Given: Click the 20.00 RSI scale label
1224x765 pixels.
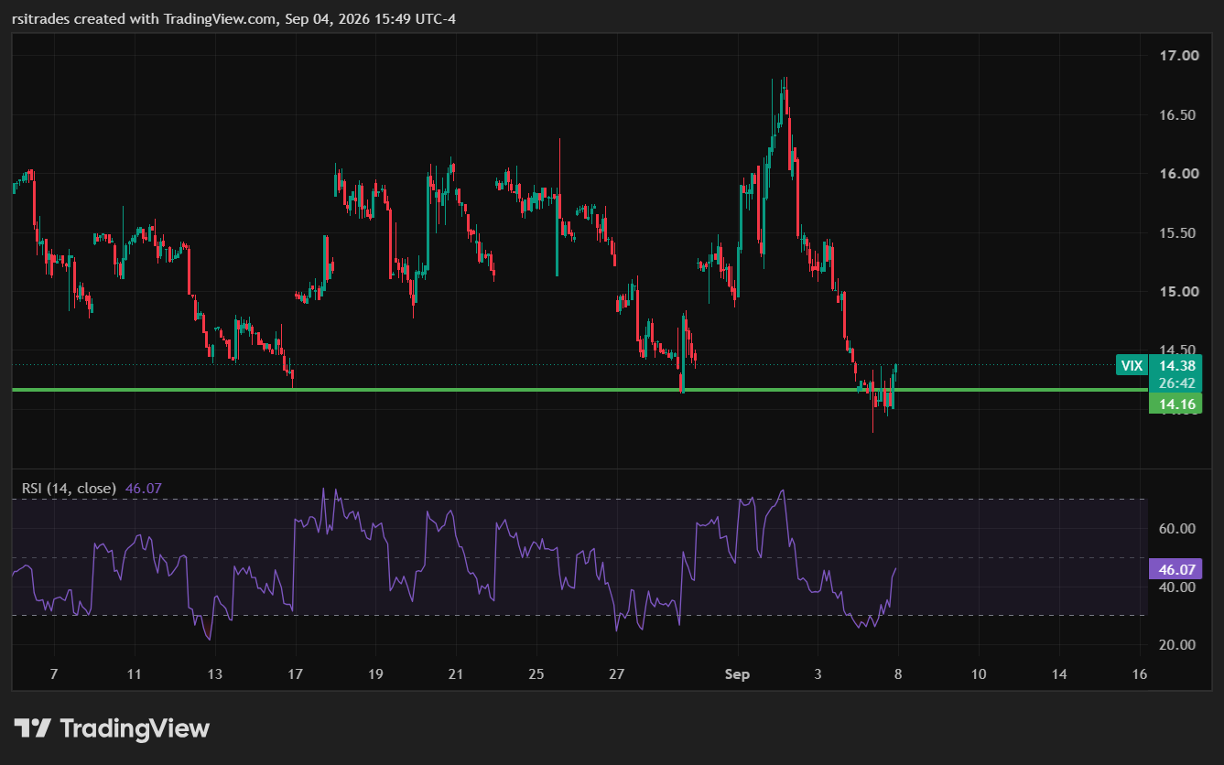Looking at the screenshot, I should (1179, 645).
